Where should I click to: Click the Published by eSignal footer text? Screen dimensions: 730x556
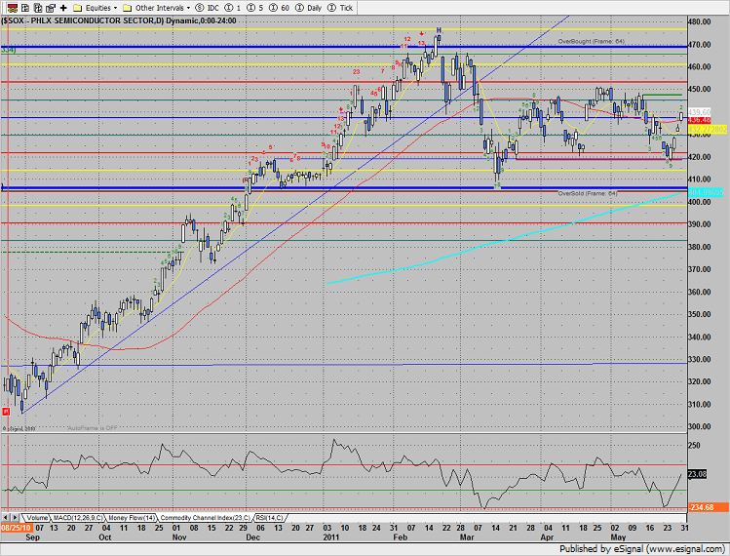pyautogui.click(x=641, y=549)
